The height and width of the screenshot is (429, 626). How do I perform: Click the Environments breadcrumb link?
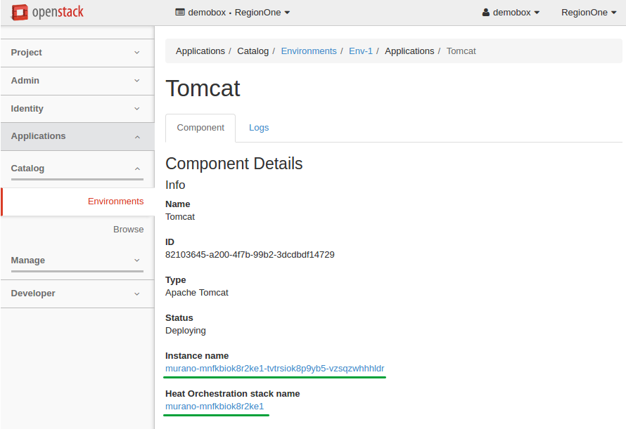point(309,51)
